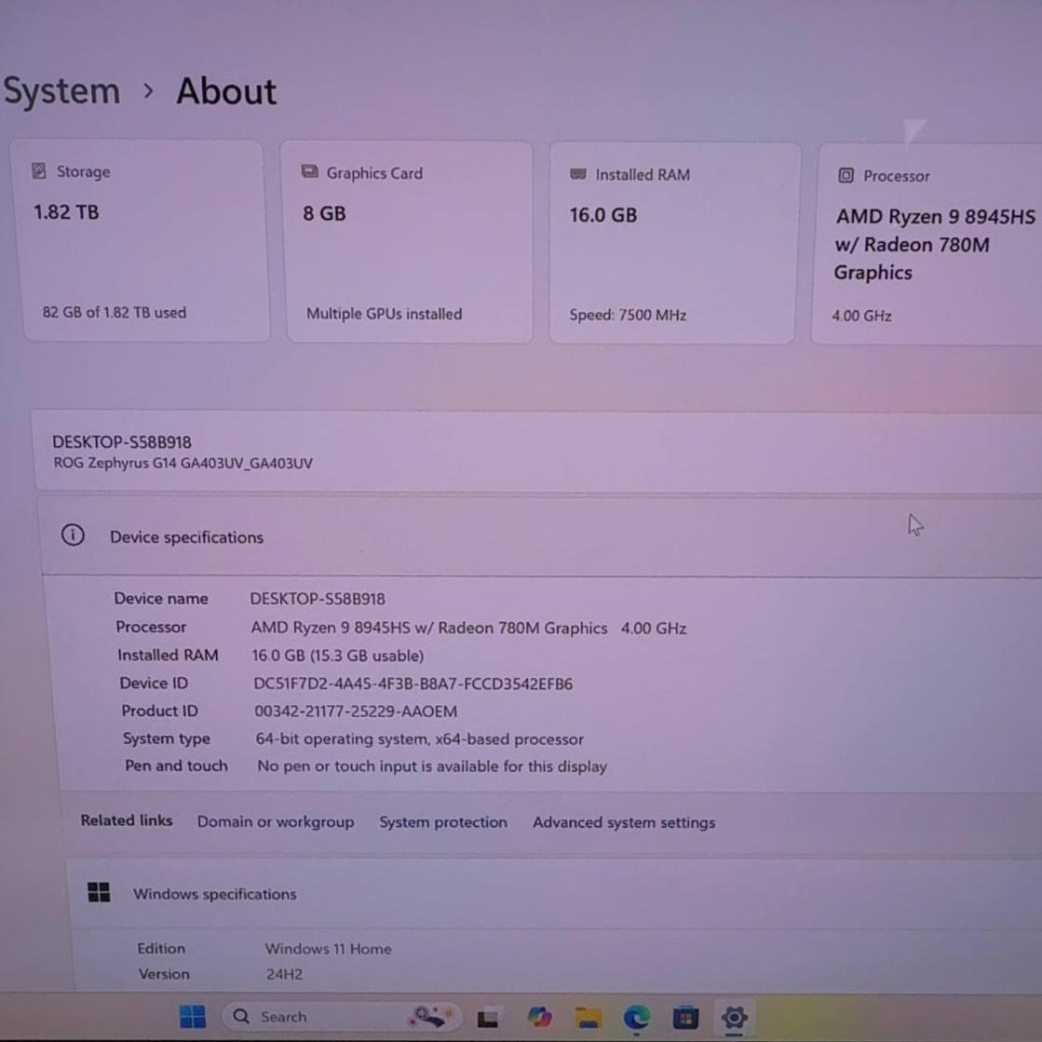1042x1042 pixels.
Task: Click the Graphics Card icon on its summary card
Action: [x=309, y=172]
